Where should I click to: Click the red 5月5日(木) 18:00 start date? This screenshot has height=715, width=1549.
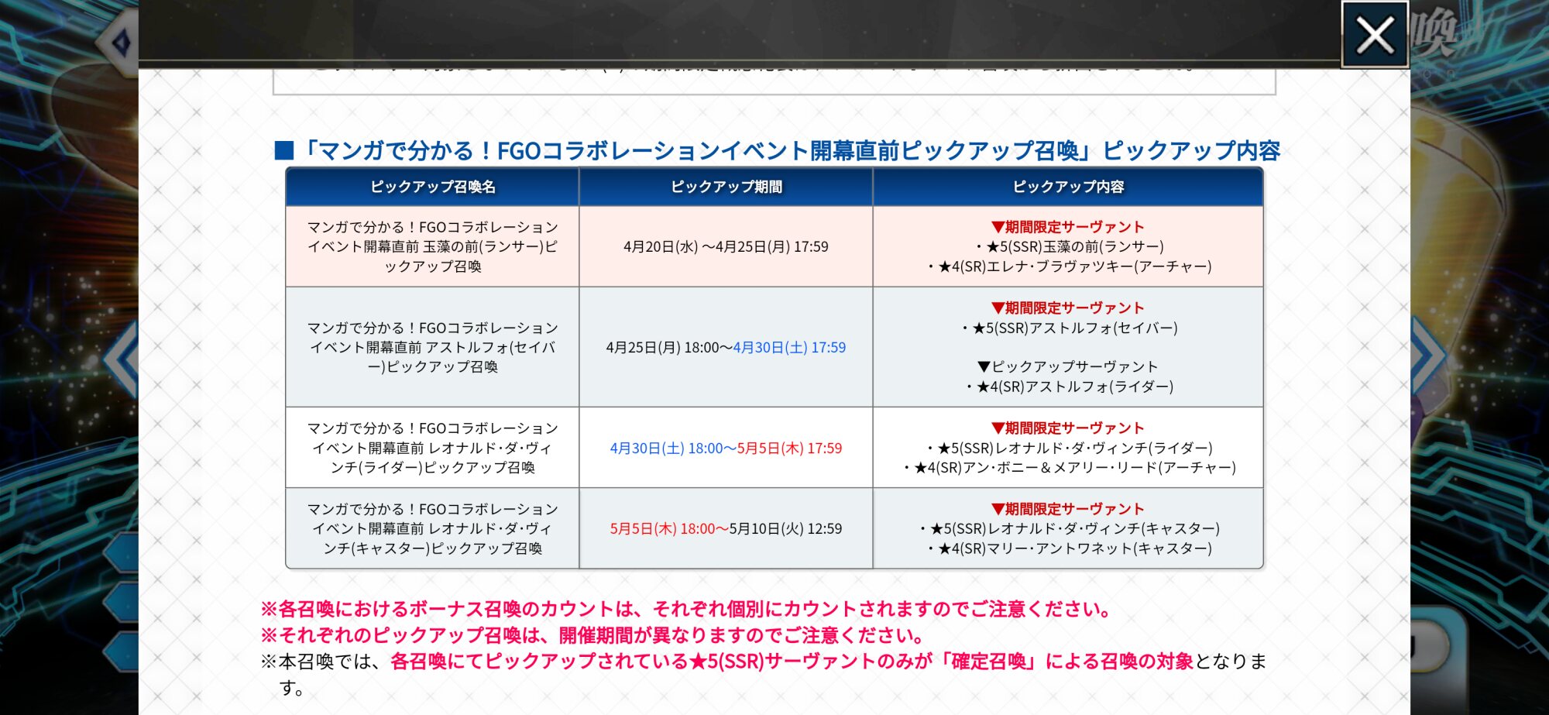(663, 529)
